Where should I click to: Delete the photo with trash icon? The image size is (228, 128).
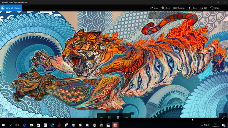pos(118,118)
